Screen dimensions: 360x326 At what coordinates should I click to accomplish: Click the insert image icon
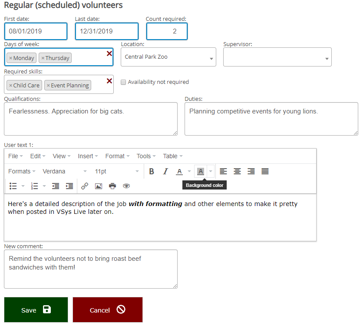[99, 186]
